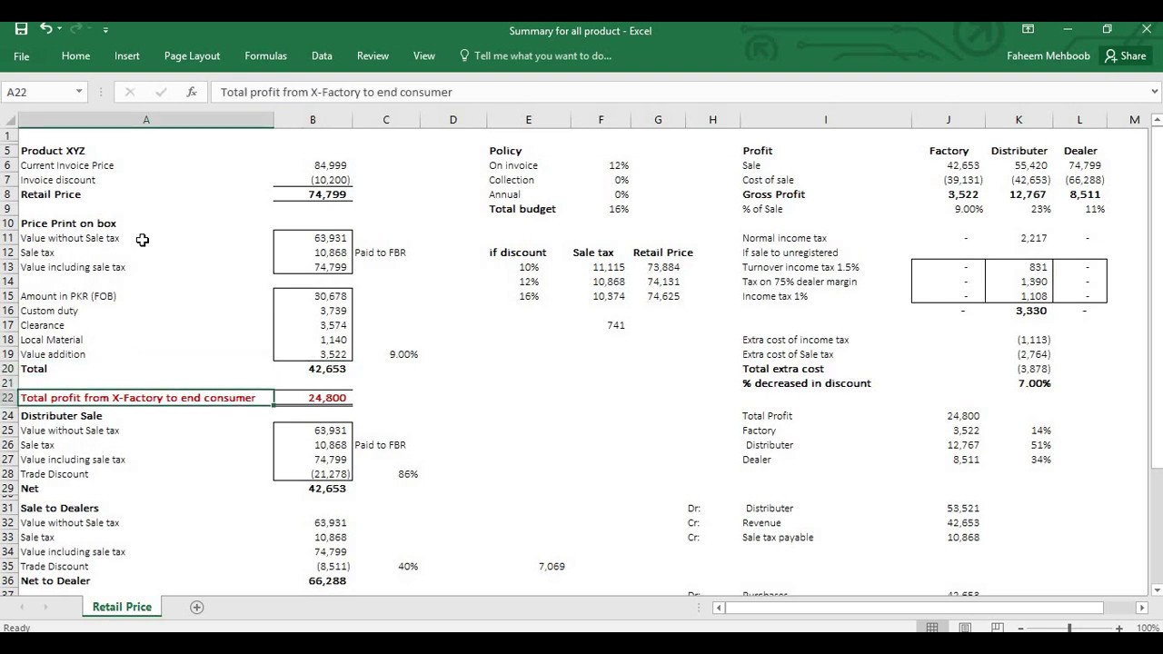Switch to Normal view icon
1163x654 pixels.
pyautogui.click(x=932, y=628)
